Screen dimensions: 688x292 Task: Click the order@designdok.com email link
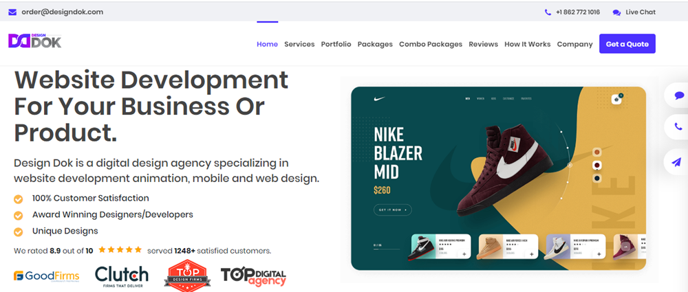coord(62,12)
